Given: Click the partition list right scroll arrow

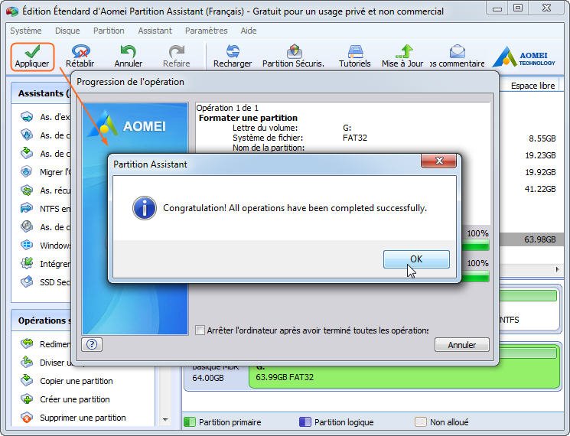Looking at the screenshot, I should coord(557,269).
